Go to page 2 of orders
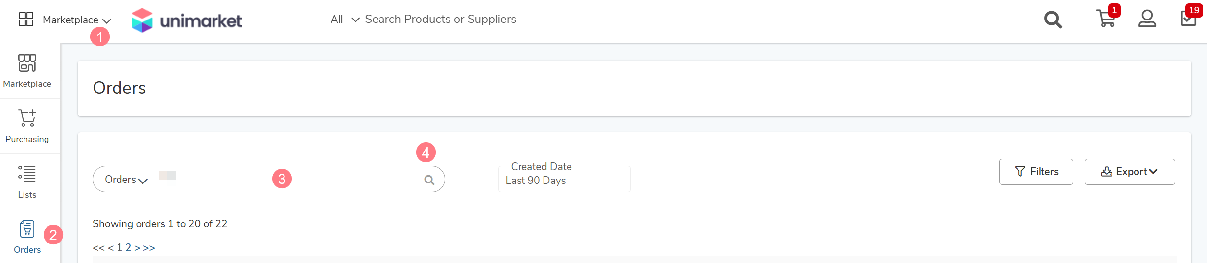Screen dimensions: 1207x263 [x=128, y=248]
